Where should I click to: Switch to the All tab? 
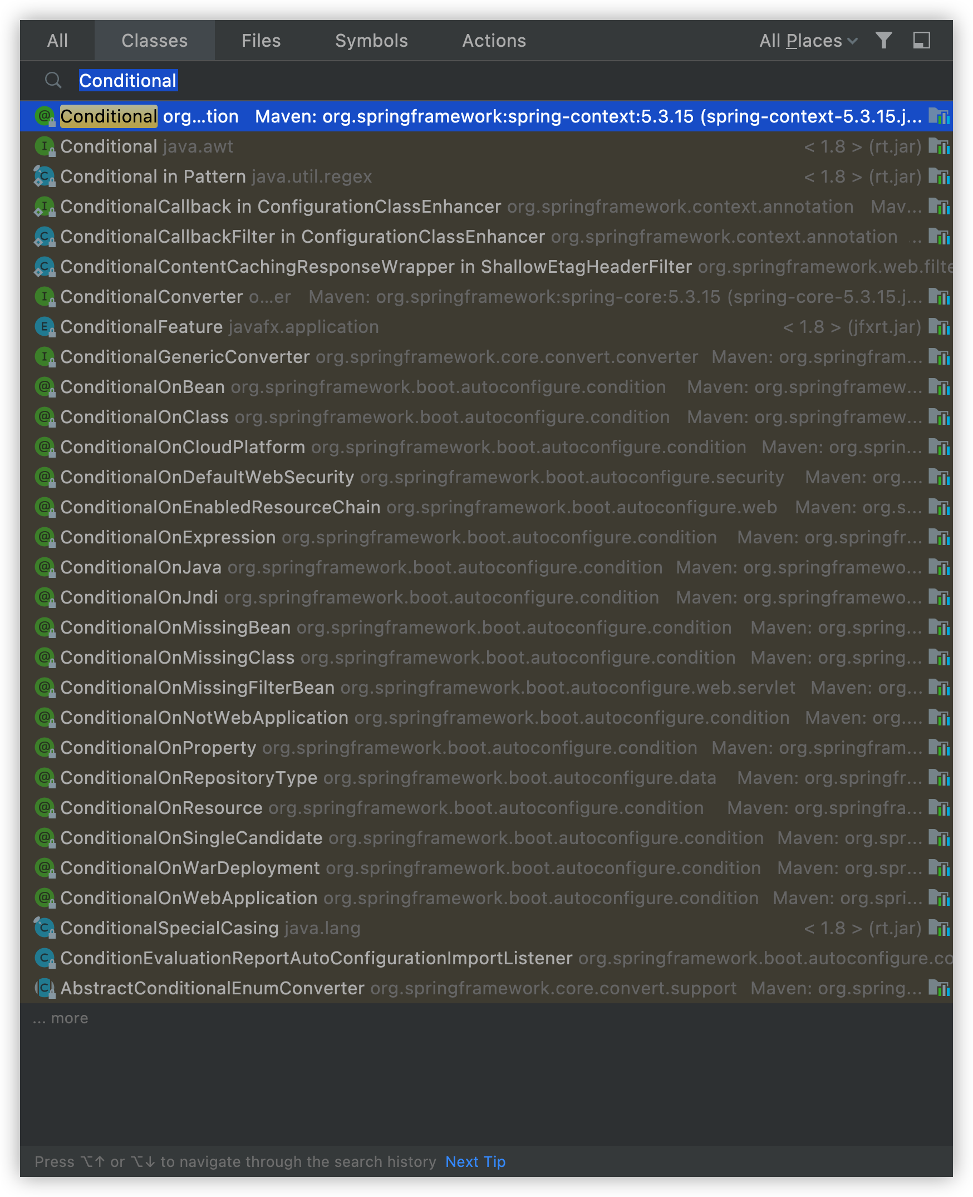57,41
